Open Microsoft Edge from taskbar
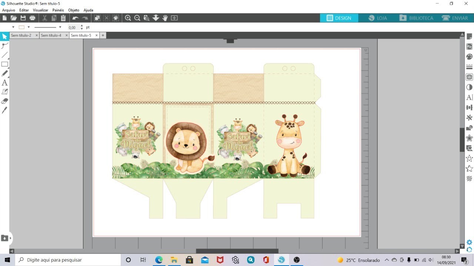Screen dimensions: 474x266 tap(159, 260)
